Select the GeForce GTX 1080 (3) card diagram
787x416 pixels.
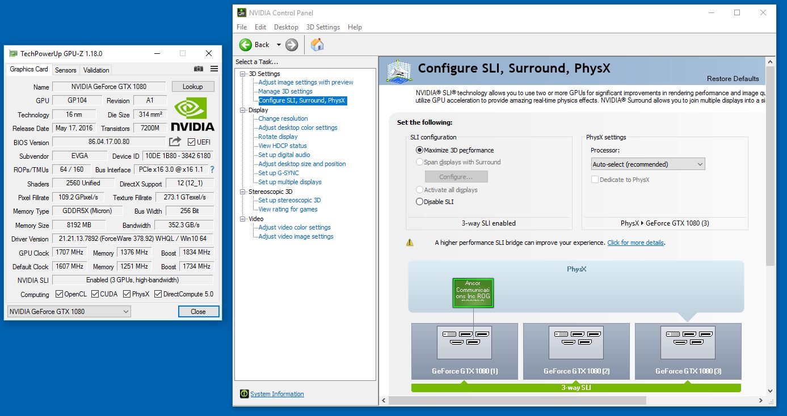(x=688, y=351)
